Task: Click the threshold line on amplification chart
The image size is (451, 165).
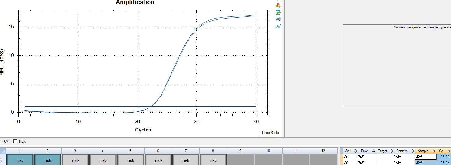Action: [x=140, y=106]
